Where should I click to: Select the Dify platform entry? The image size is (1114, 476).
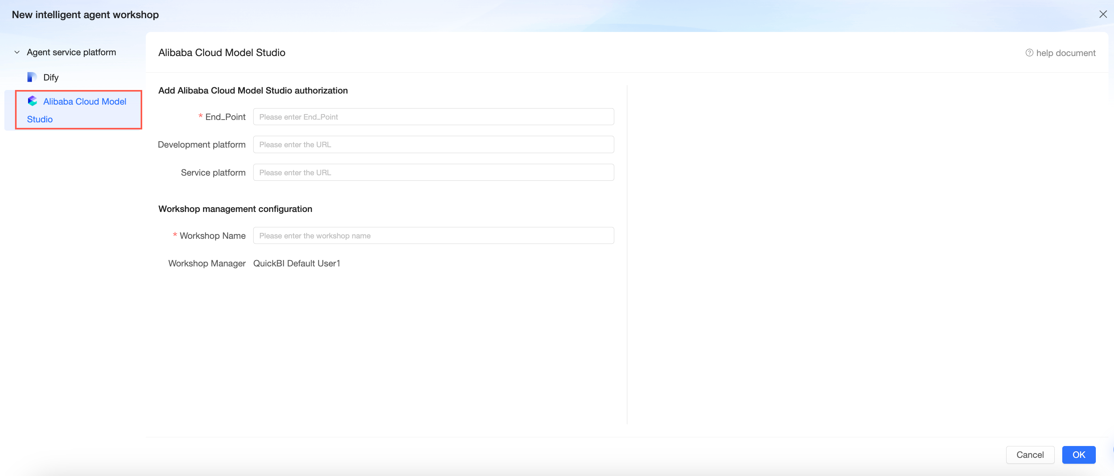coord(51,77)
